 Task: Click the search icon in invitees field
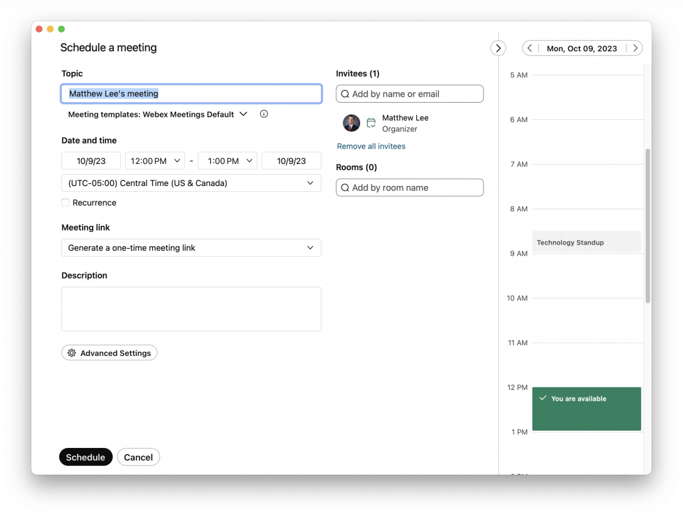click(345, 93)
